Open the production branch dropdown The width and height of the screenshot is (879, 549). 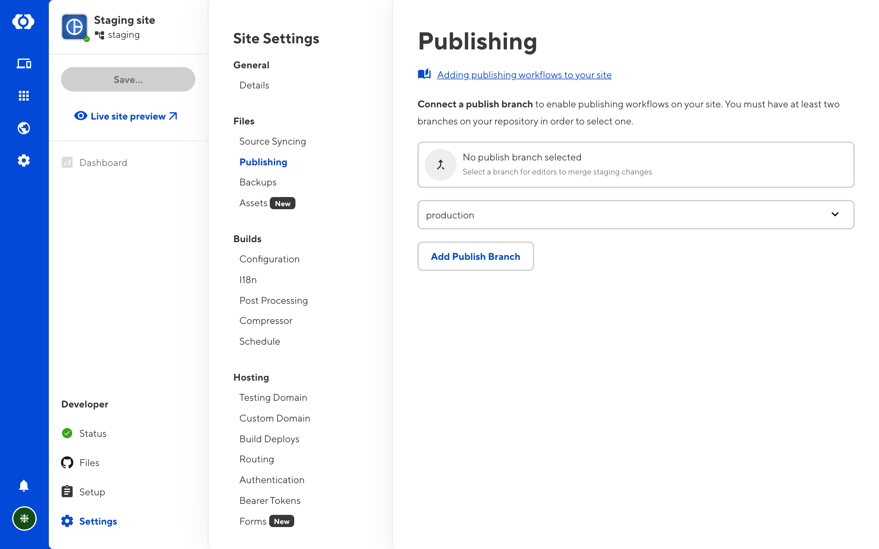pyautogui.click(x=635, y=215)
